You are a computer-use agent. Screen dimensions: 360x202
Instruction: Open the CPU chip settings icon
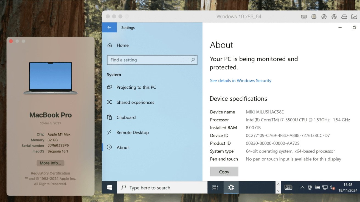[314, 17]
